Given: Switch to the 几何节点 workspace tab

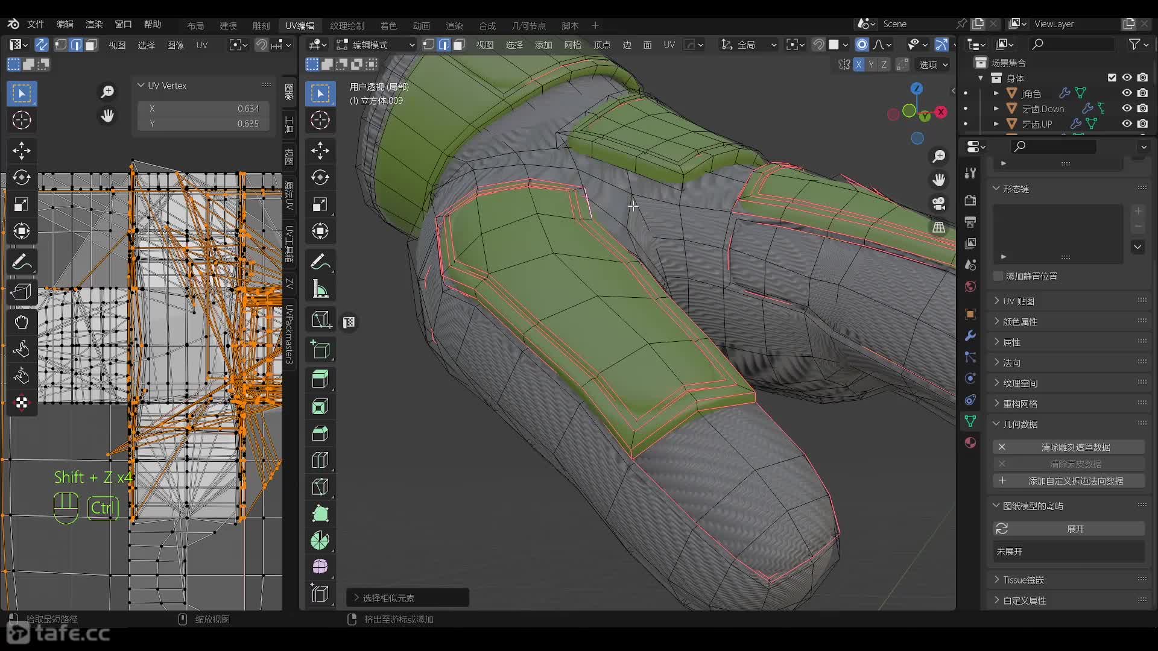Looking at the screenshot, I should coord(528,25).
